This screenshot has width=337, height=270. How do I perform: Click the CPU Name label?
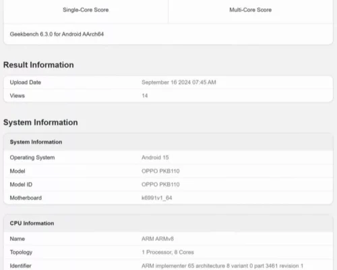coord(18,239)
